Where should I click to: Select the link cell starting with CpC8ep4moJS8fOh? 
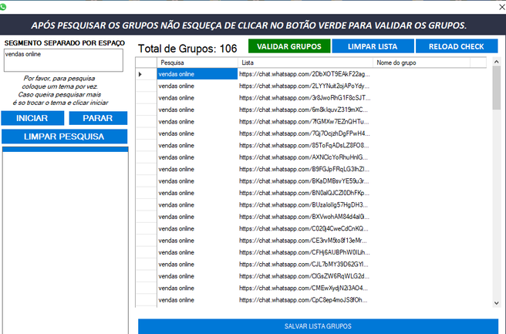305,300
